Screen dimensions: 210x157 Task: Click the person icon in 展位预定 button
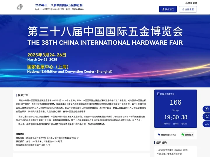pyautogui.click(x=163, y=9)
